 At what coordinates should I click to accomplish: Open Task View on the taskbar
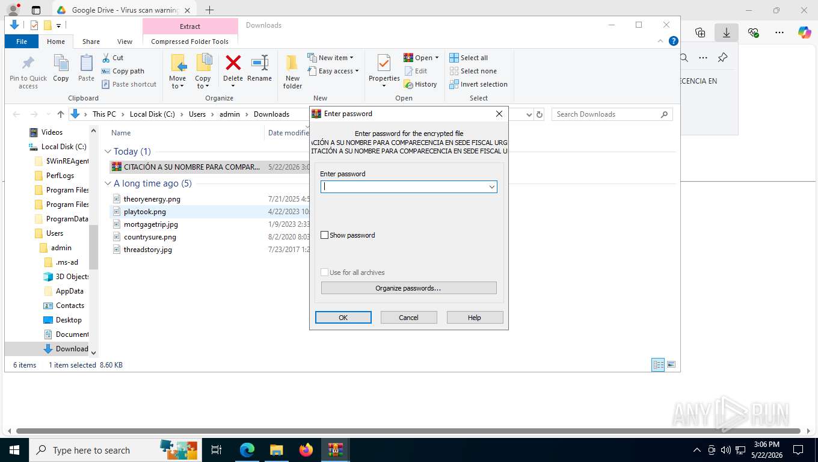click(217, 449)
